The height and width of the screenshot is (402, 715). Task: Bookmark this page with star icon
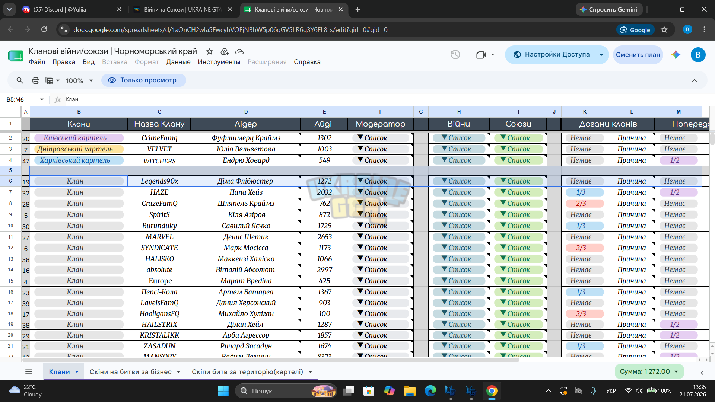point(664,29)
